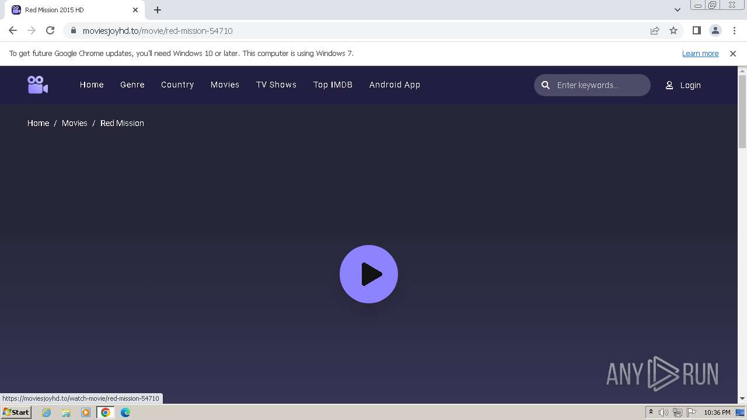Open network tray icon
The image size is (747, 420).
677,412
